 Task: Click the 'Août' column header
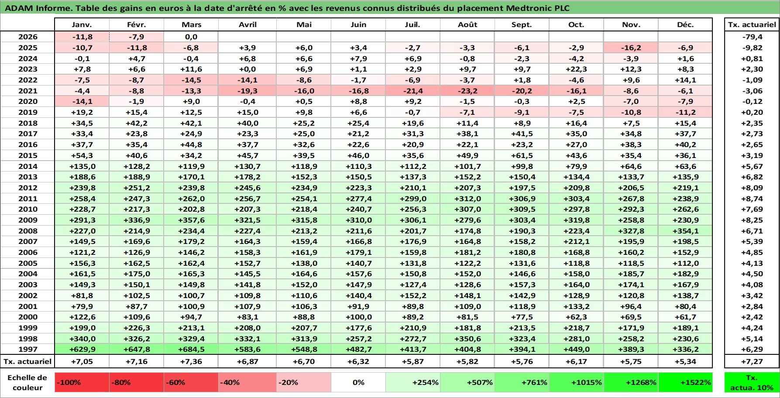click(467, 25)
